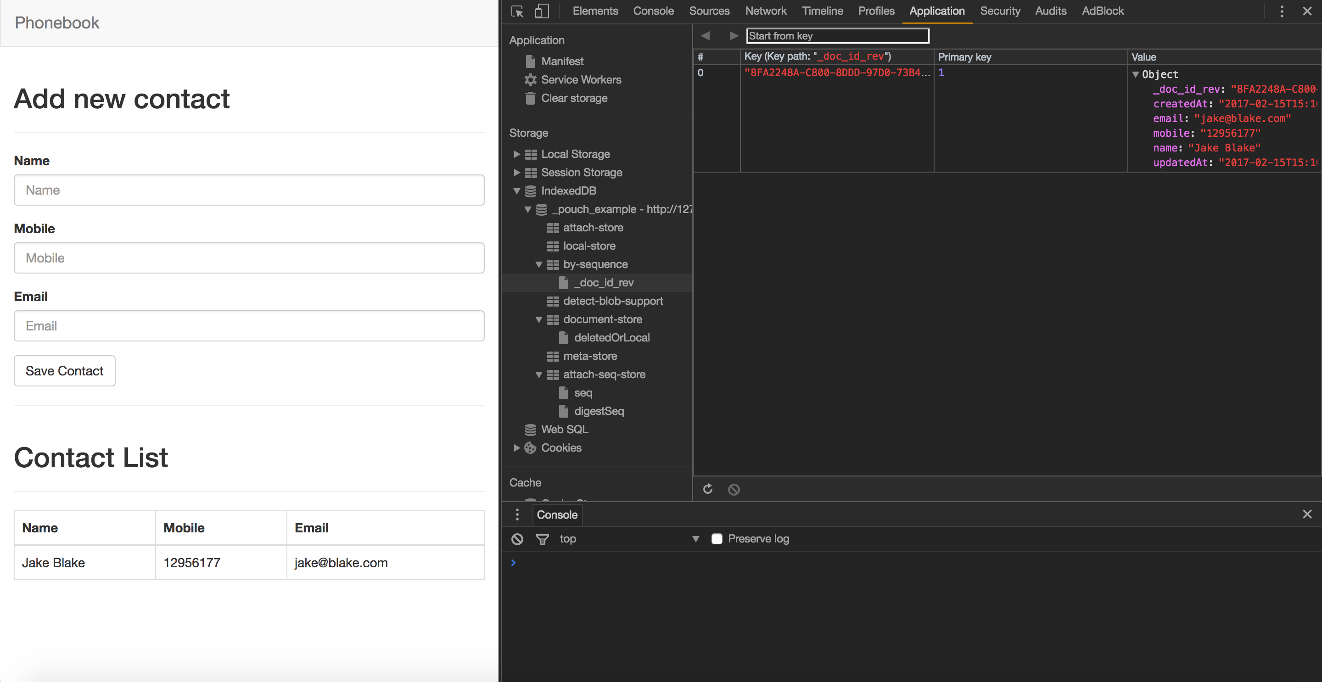
Task: Select Clear storage in Application sidebar
Action: 574,98
